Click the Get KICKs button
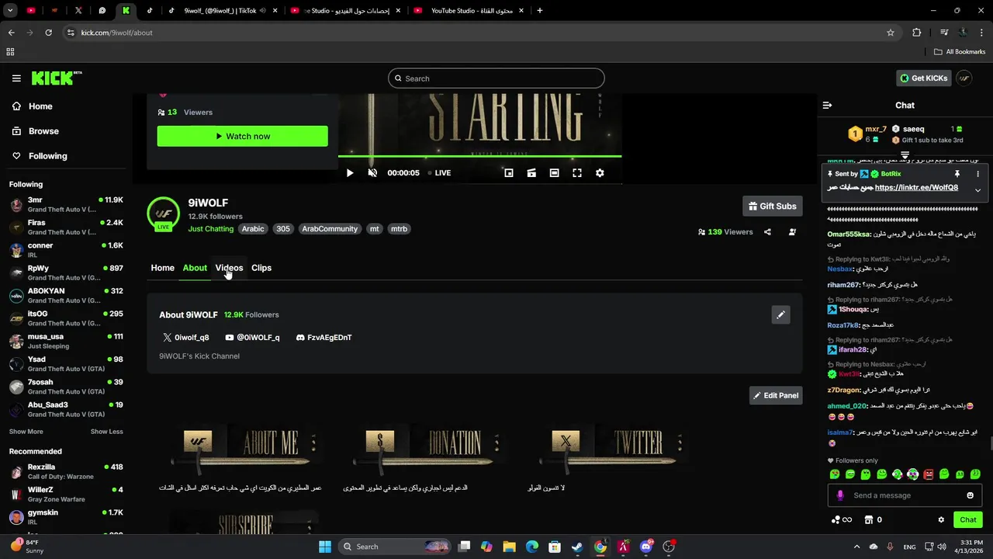This screenshot has width=993, height=559. point(923,78)
